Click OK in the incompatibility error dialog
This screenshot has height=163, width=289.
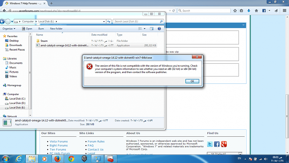point(192,81)
